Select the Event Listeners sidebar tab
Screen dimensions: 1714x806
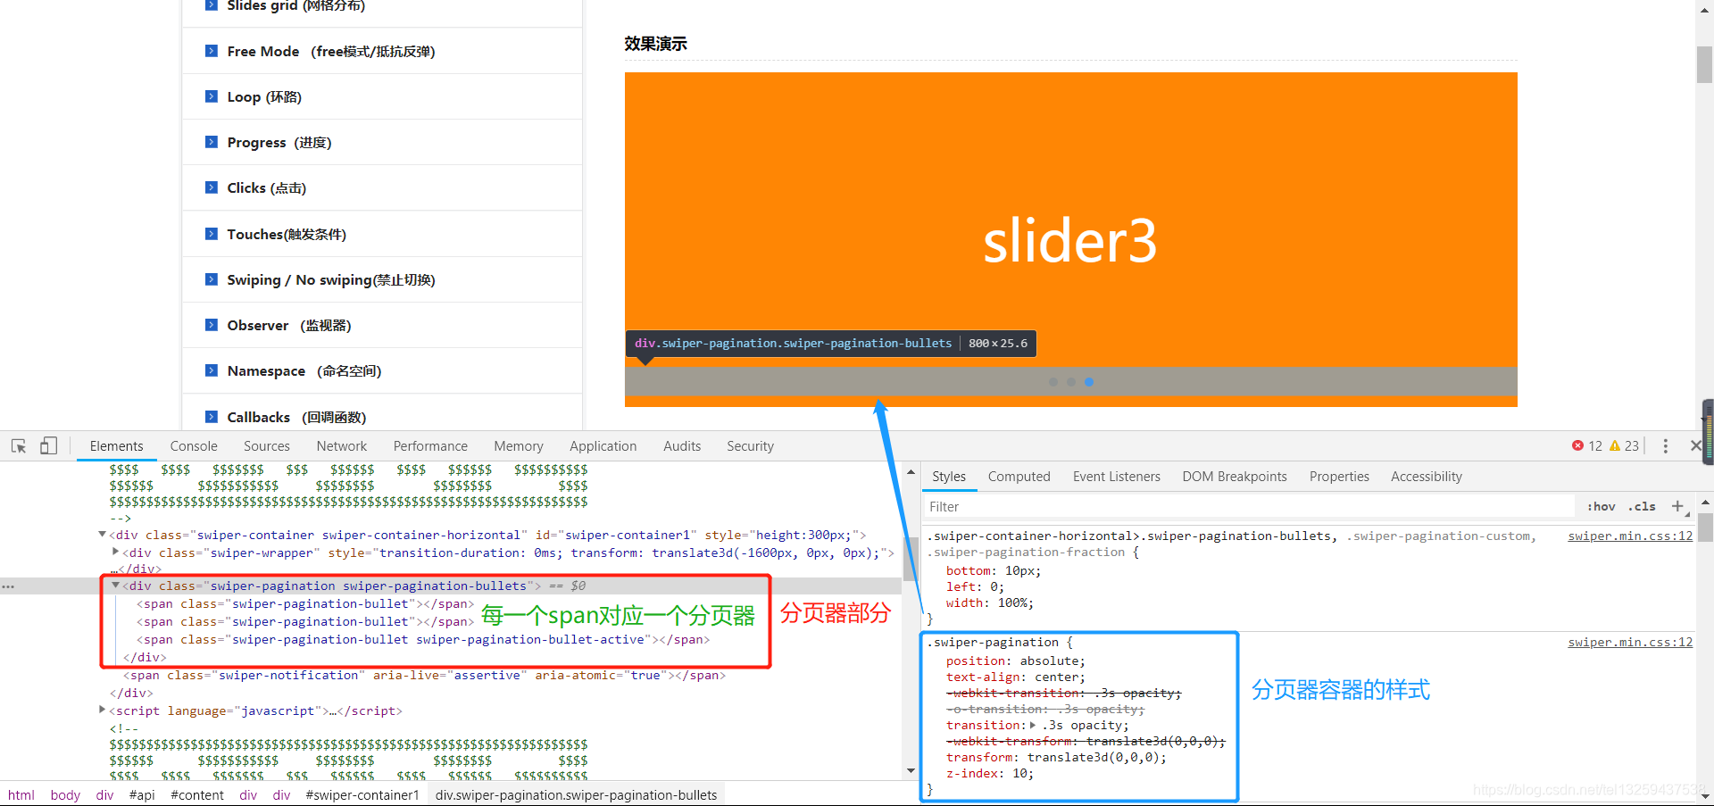(x=1116, y=476)
